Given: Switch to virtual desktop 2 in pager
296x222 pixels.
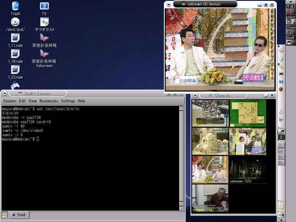Looking at the screenshot, I should click(x=281, y=137).
